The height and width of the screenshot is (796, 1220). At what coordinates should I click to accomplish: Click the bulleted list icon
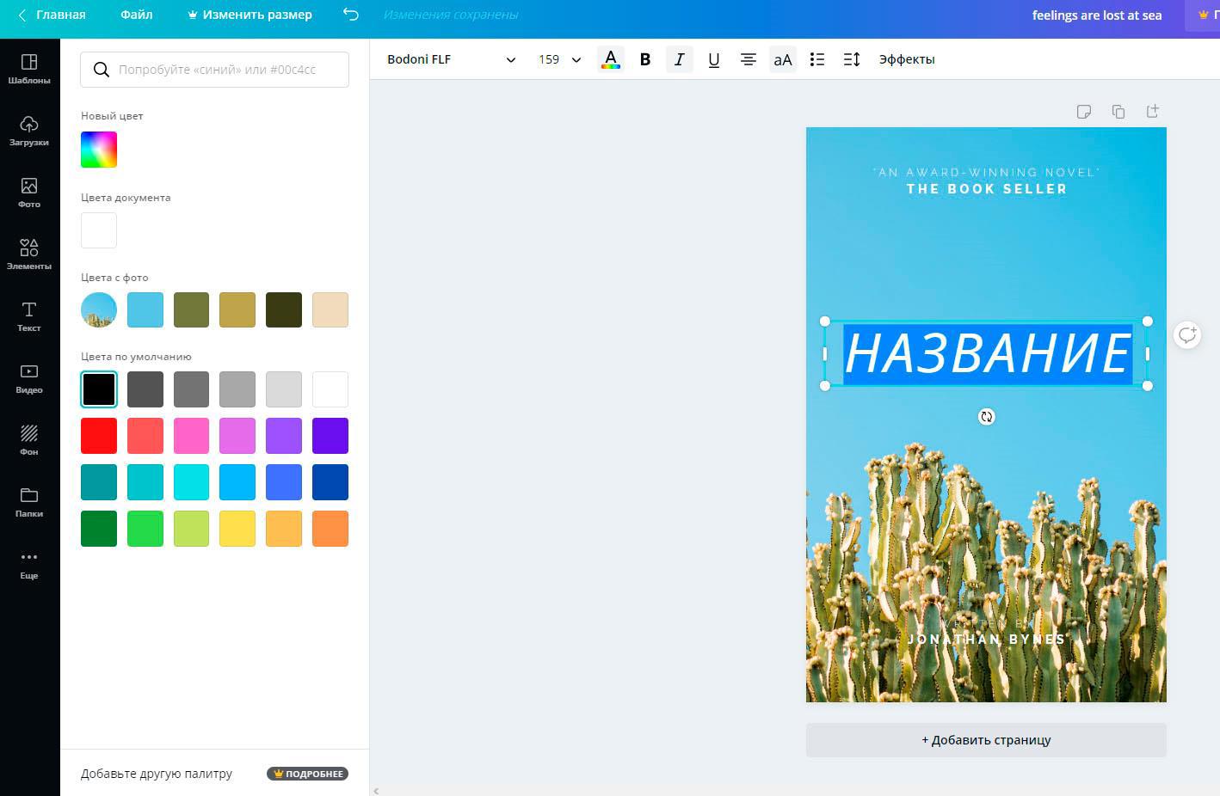tap(817, 59)
